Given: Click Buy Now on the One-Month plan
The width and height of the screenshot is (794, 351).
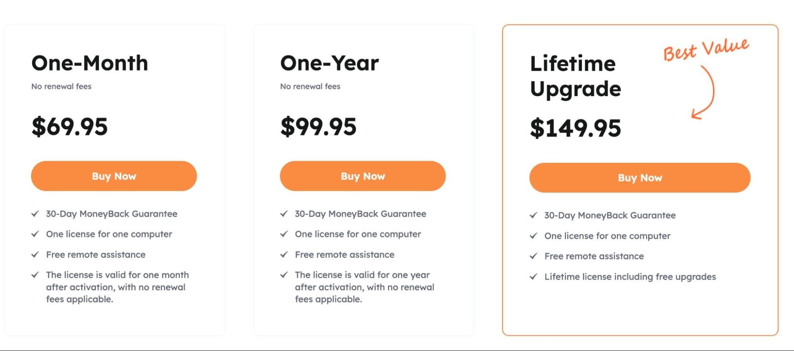Looking at the screenshot, I should [114, 176].
